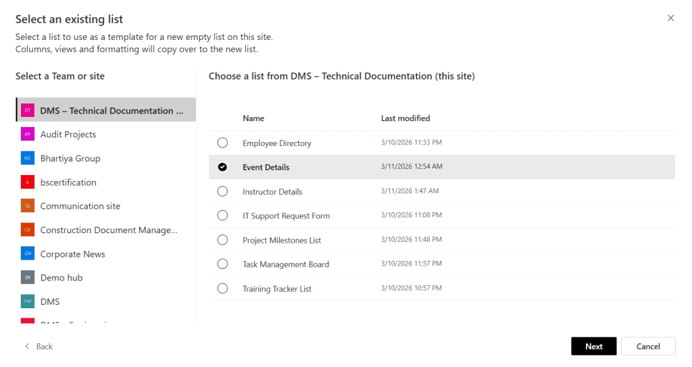Deselect the checked Event Details radio button
Viewport: 692px width, 367px height.
[222, 167]
